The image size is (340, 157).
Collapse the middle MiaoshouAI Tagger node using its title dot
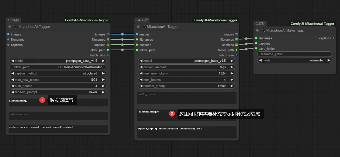pos(138,27)
